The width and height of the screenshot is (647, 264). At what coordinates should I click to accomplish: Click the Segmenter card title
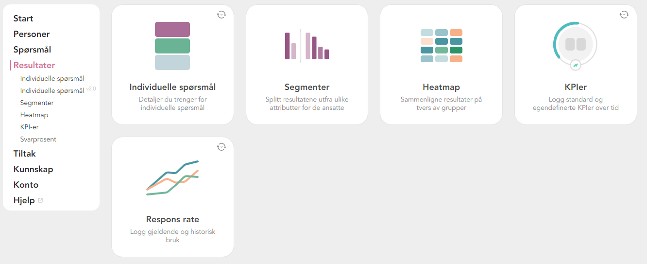pyautogui.click(x=307, y=88)
